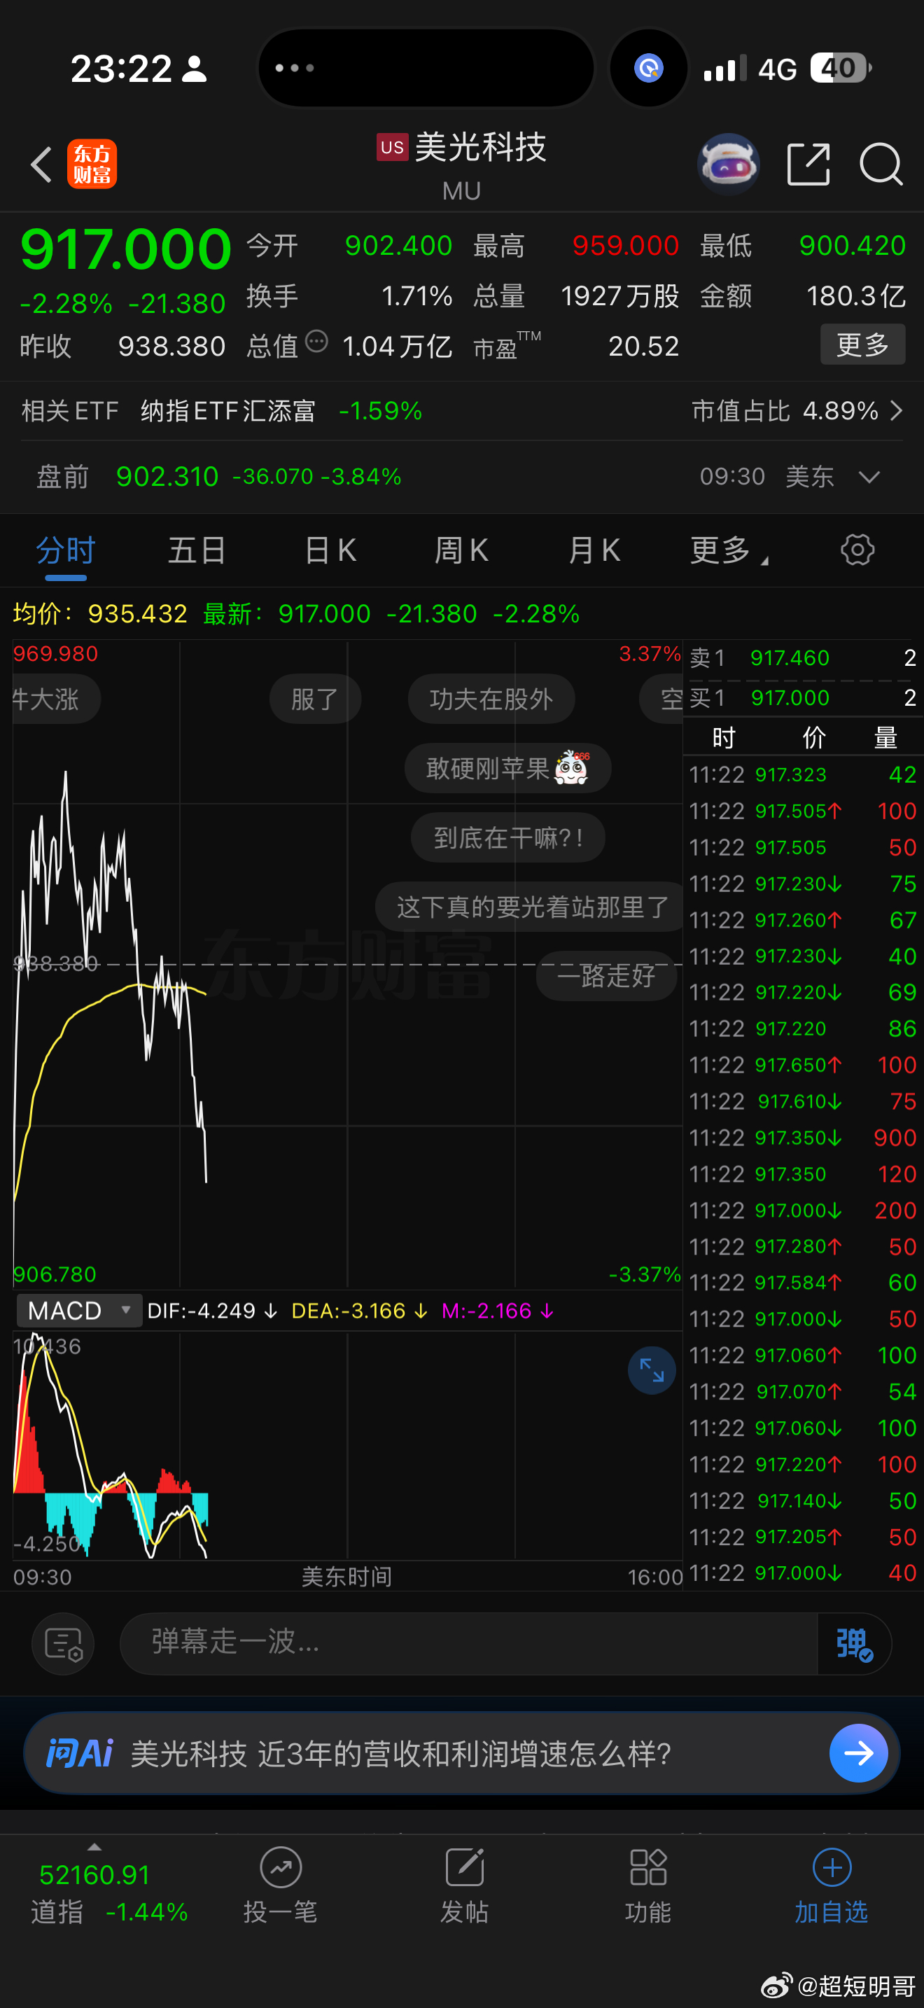Tap the 到底在干嘛?! bullet comment
The height and width of the screenshot is (2008, 924).
508,837
